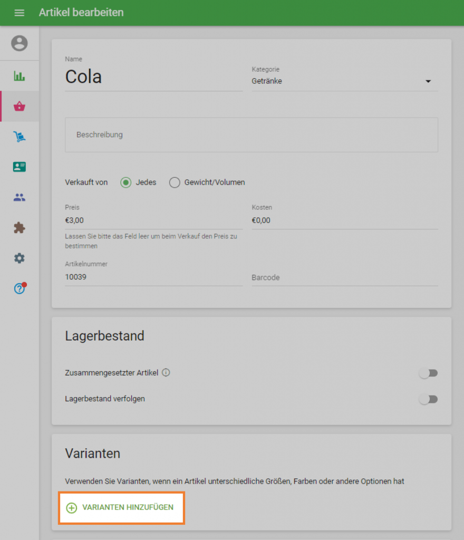
Task: Click the empty Barcode input field
Action: pyautogui.click(x=344, y=277)
